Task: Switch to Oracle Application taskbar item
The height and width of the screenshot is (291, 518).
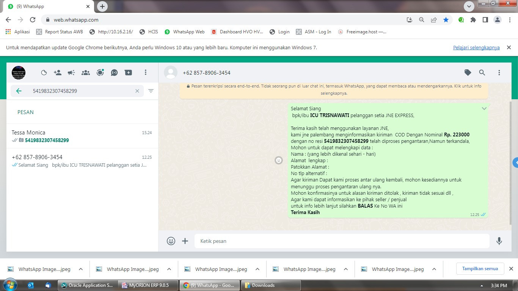Action: click(87, 285)
